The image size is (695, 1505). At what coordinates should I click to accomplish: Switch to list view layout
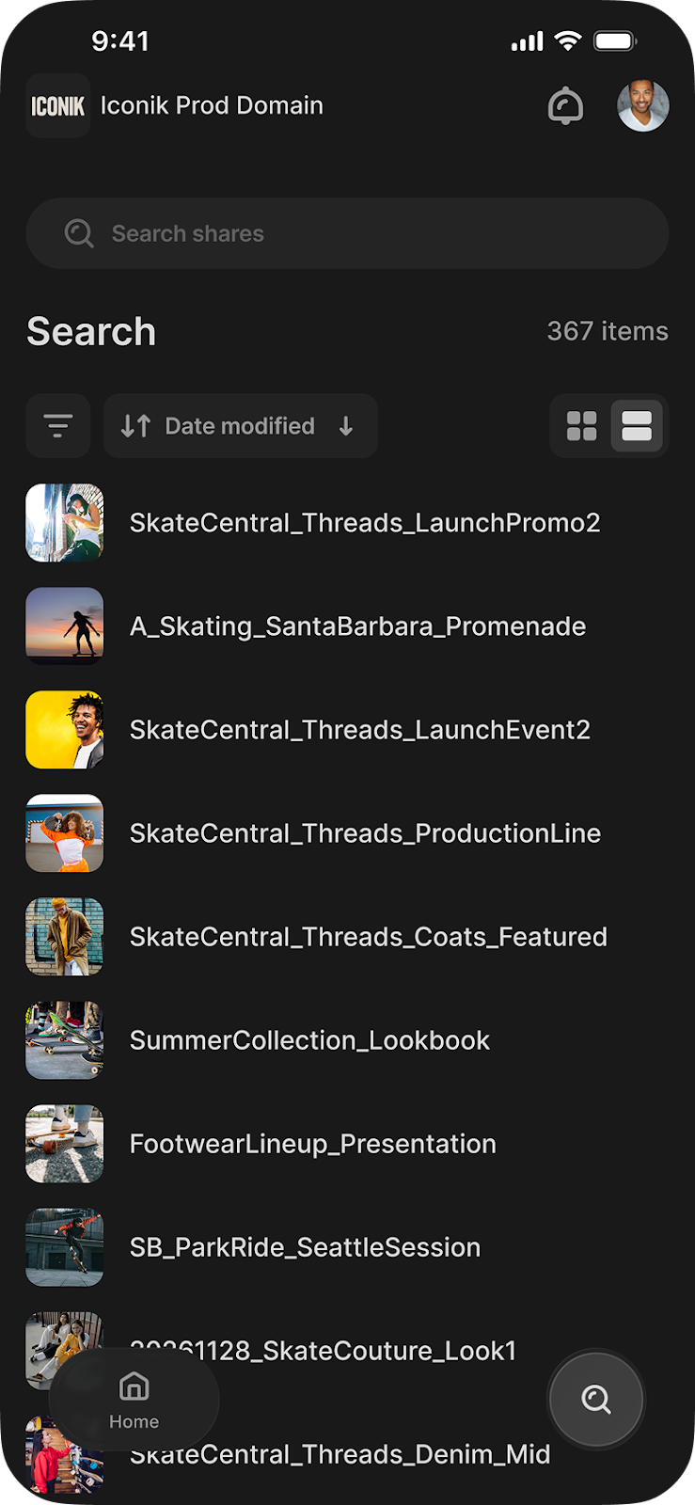pyautogui.click(x=637, y=426)
